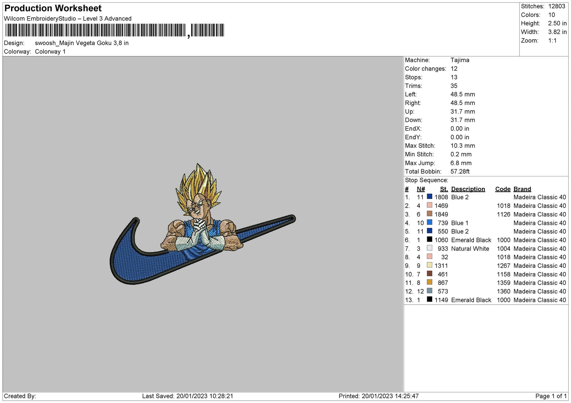The image size is (571, 403).
Task: Click the N# column header
Action: point(421,189)
